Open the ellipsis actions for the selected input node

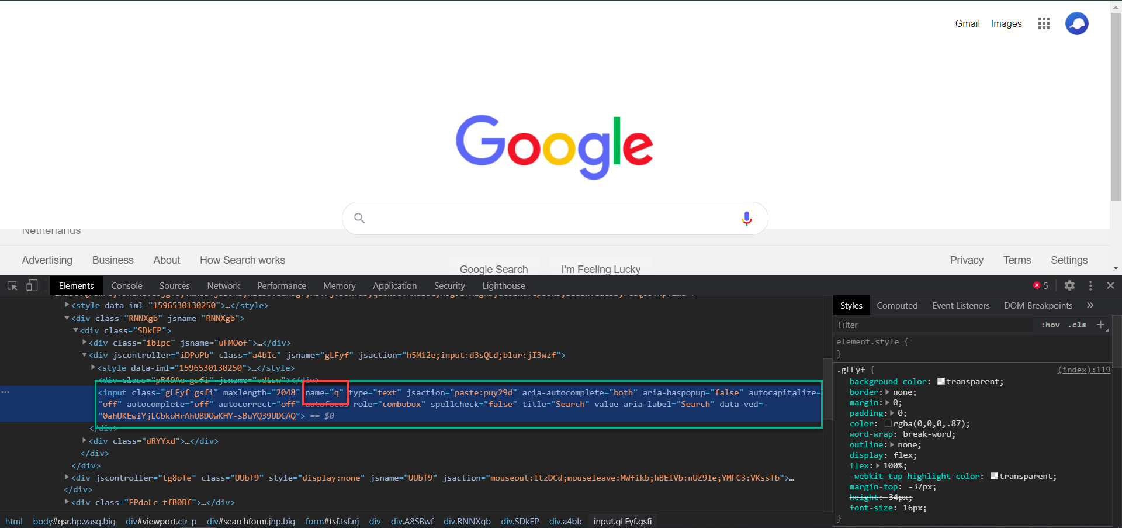pos(5,392)
